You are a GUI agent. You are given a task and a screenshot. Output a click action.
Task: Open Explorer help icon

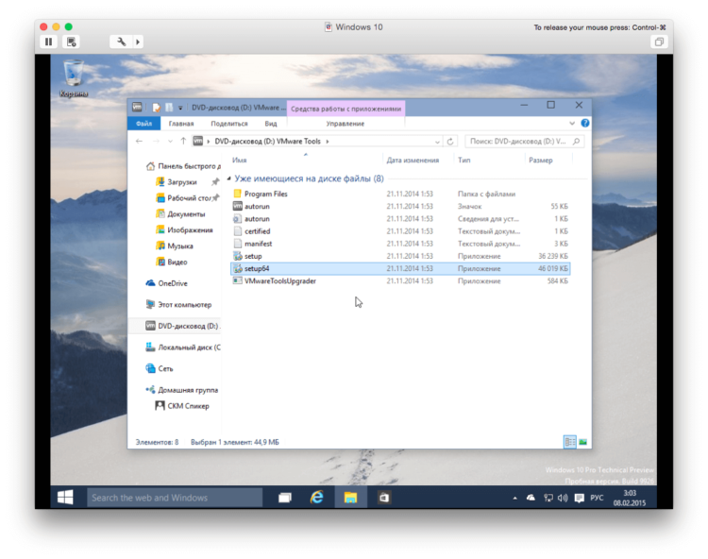pyautogui.click(x=584, y=123)
